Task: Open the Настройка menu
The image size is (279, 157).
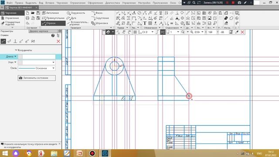Action: (144, 3)
